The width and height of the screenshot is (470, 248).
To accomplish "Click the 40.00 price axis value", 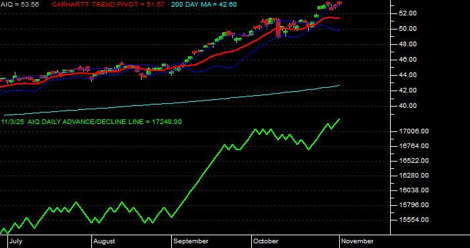I will (x=408, y=106).
